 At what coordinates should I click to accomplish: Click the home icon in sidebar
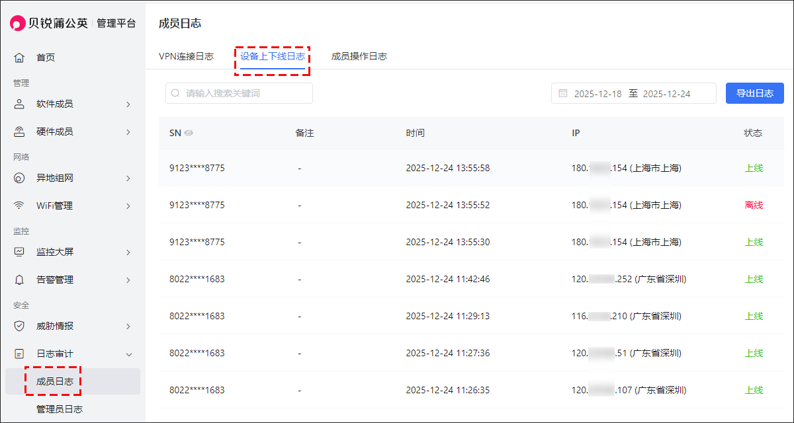tap(19, 58)
